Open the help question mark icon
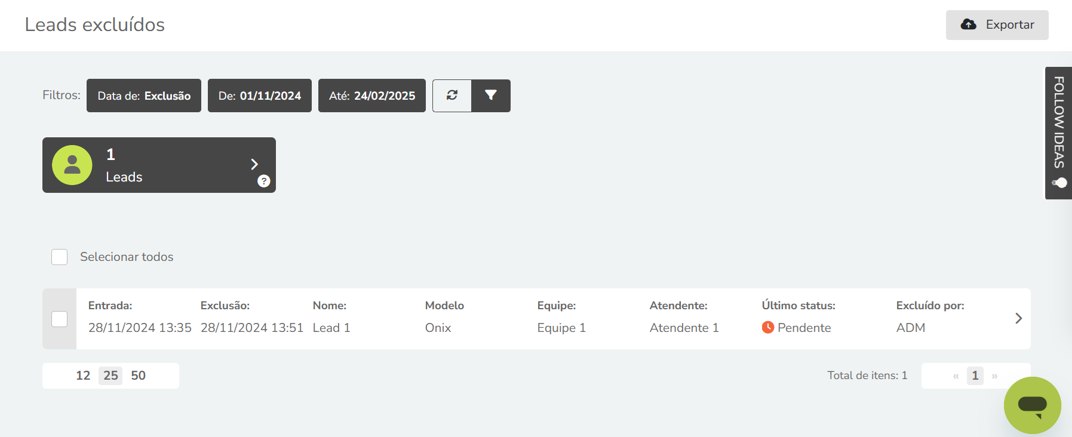The height and width of the screenshot is (437, 1072). tap(264, 181)
